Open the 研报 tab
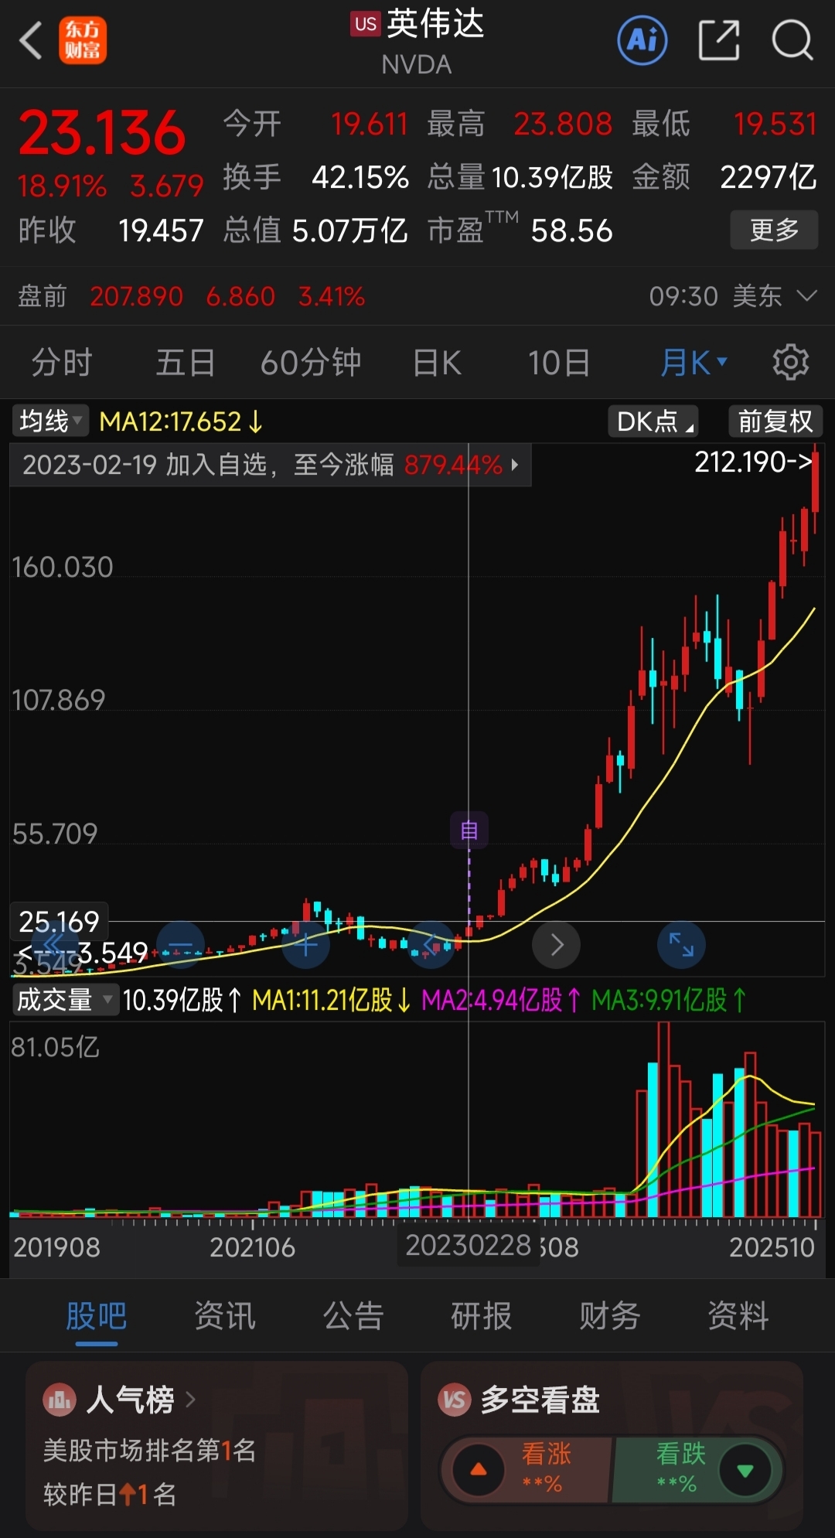The height and width of the screenshot is (1538, 835). [482, 1315]
